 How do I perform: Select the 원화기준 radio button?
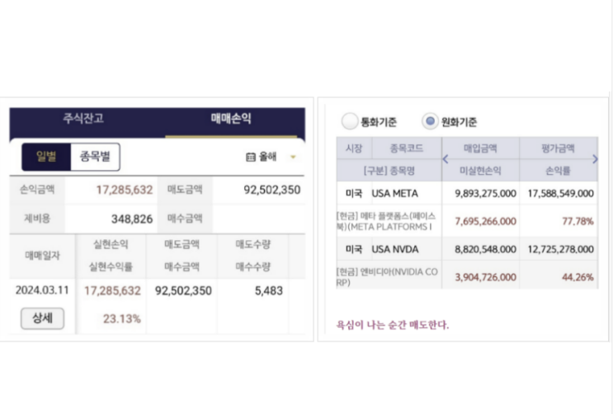click(429, 122)
